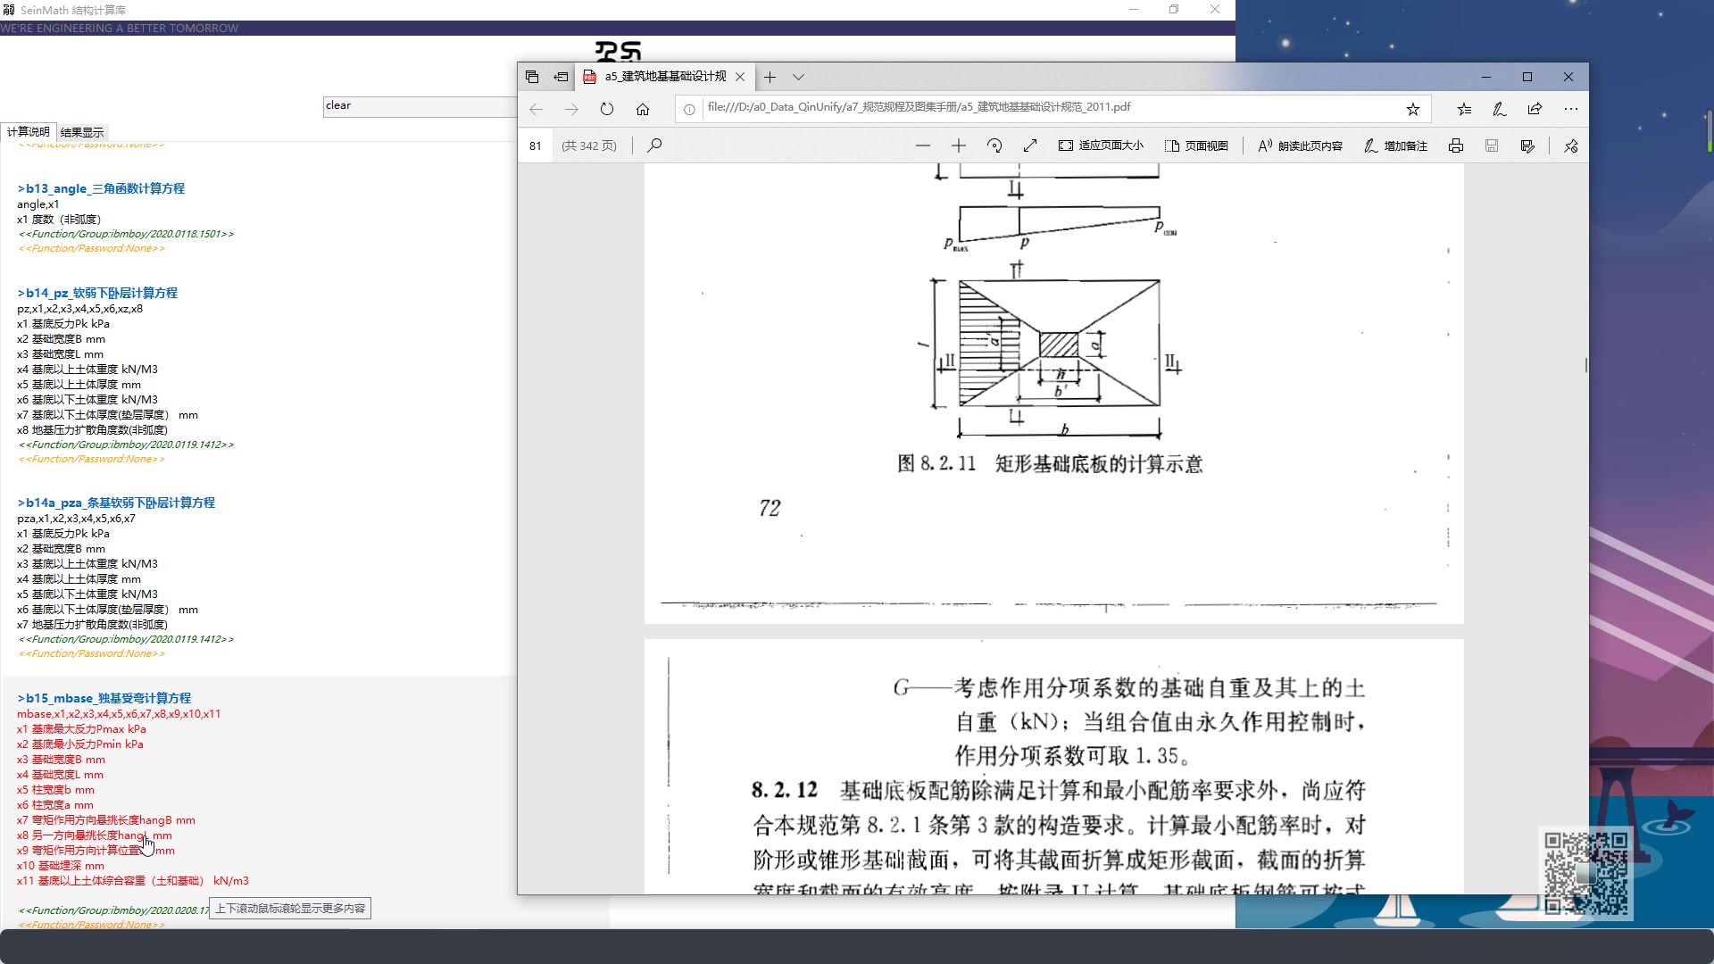
Task: Click the Home icon in the browser toolbar
Action: tap(642, 109)
